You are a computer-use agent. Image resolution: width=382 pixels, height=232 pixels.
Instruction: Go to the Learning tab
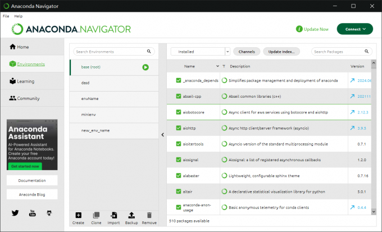32,81
